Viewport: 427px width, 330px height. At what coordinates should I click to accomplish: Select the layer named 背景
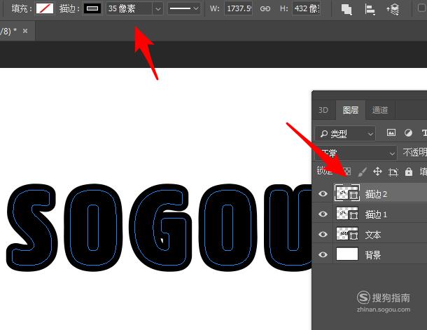(373, 255)
